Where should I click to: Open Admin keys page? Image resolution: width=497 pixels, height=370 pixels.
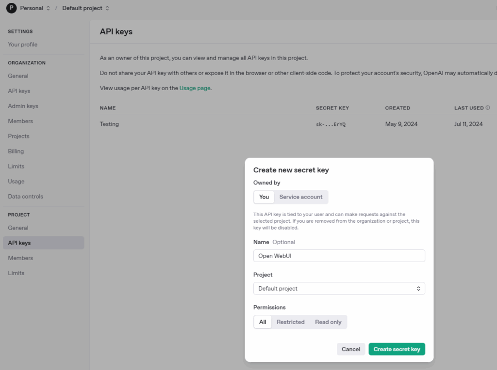23,106
